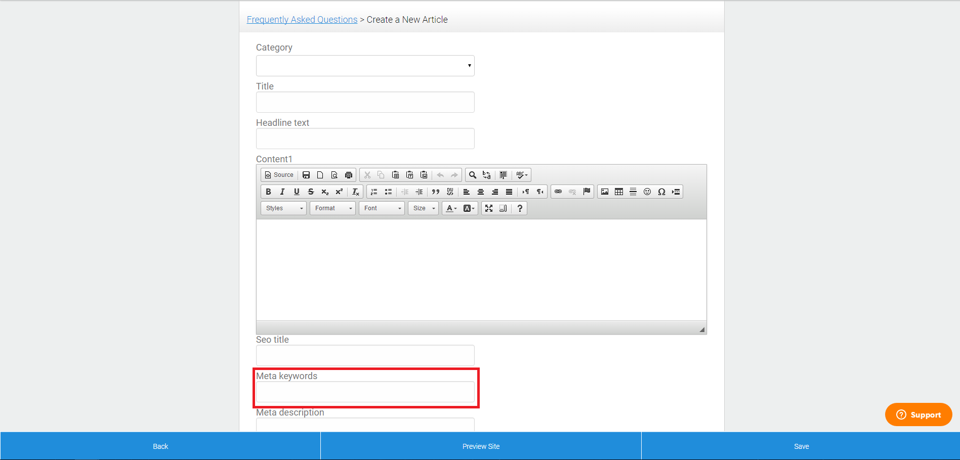Click Create Div Container icon
Viewport: 960px width, 460px height.
coord(450,192)
